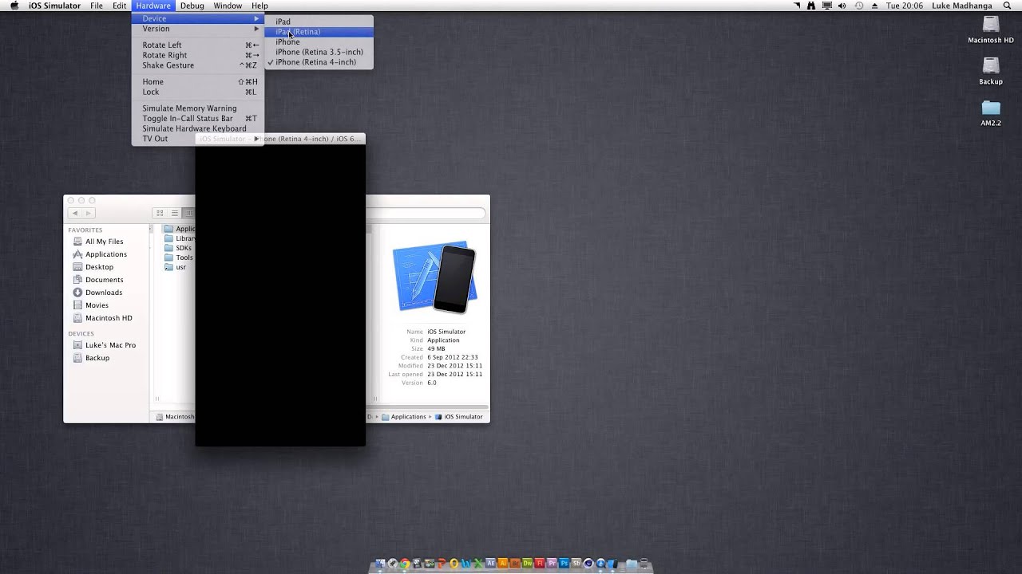Open All My Files in Finder sidebar

pyautogui.click(x=105, y=242)
